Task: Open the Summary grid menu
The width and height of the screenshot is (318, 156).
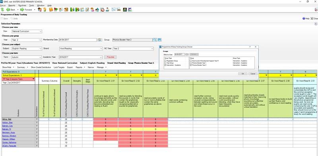Action: pos(22,67)
